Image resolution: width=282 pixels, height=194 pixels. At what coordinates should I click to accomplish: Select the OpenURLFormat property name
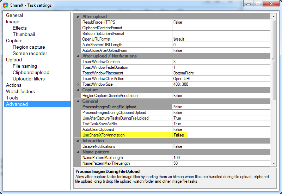coord(127,39)
